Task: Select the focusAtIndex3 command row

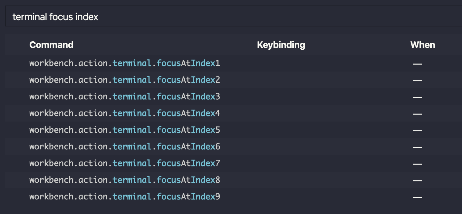Action: tap(124, 97)
